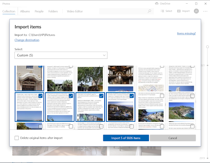
Task: Uncheck the selected hilltop castle aerial photo
Action: 132,96
